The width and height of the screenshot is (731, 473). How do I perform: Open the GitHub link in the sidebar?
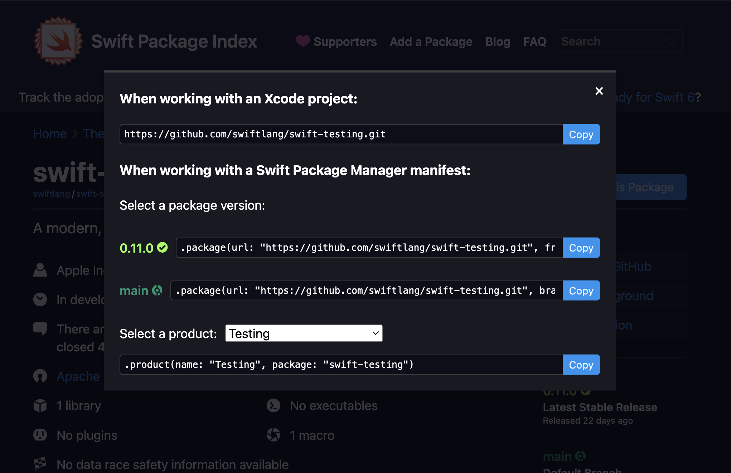click(x=633, y=267)
